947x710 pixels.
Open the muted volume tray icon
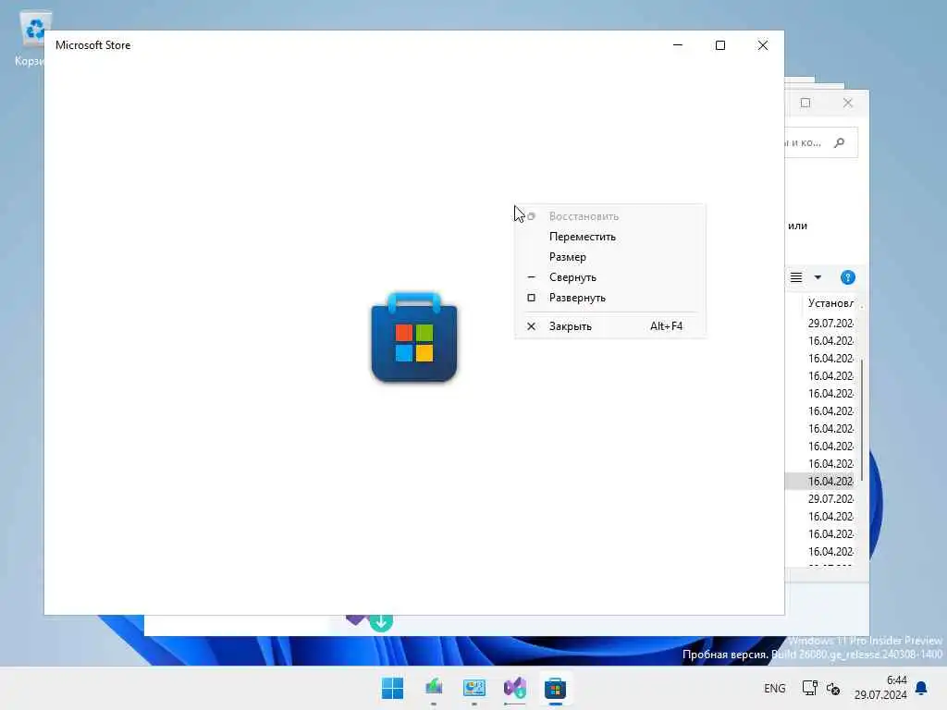pyautogui.click(x=833, y=688)
